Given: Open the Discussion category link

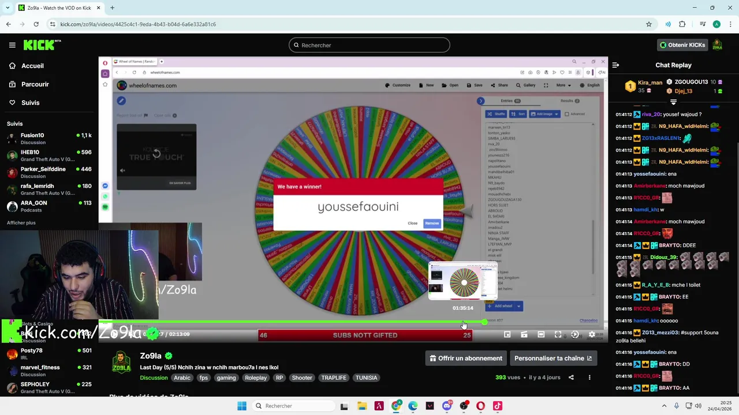Looking at the screenshot, I should (154, 378).
